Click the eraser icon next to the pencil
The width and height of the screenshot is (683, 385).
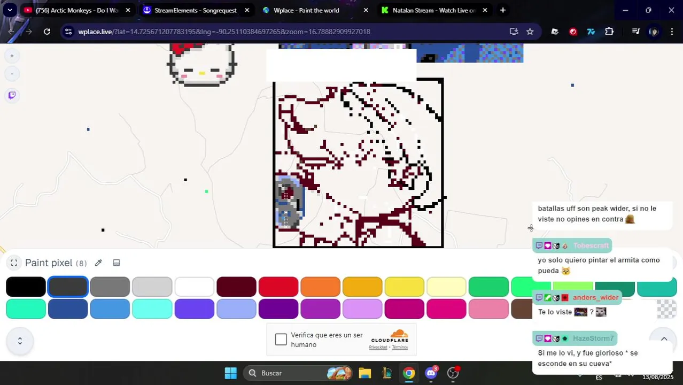tap(117, 263)
